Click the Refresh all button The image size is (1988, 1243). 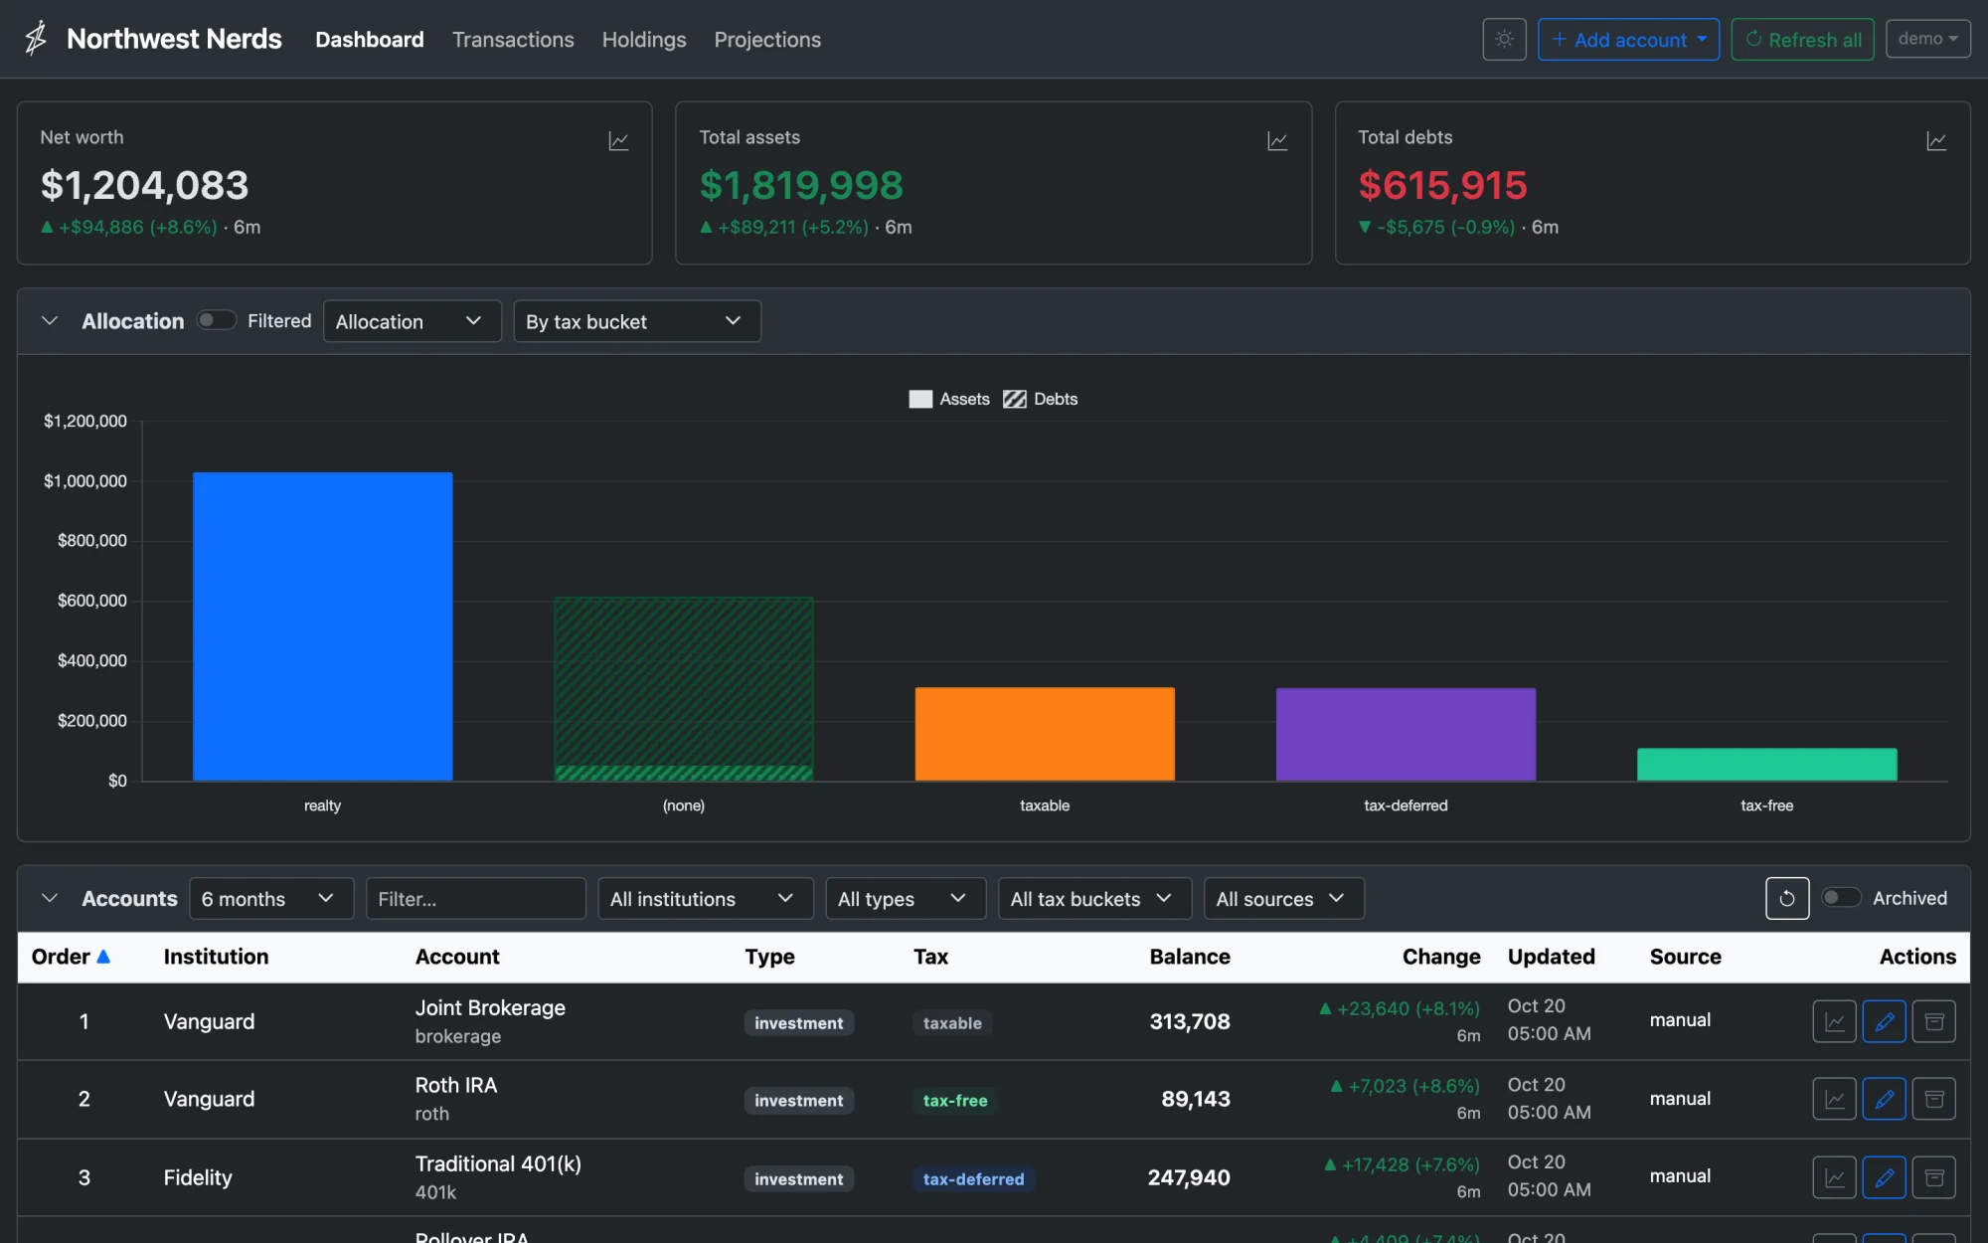pyautogui.click(x=1802, y=40)
